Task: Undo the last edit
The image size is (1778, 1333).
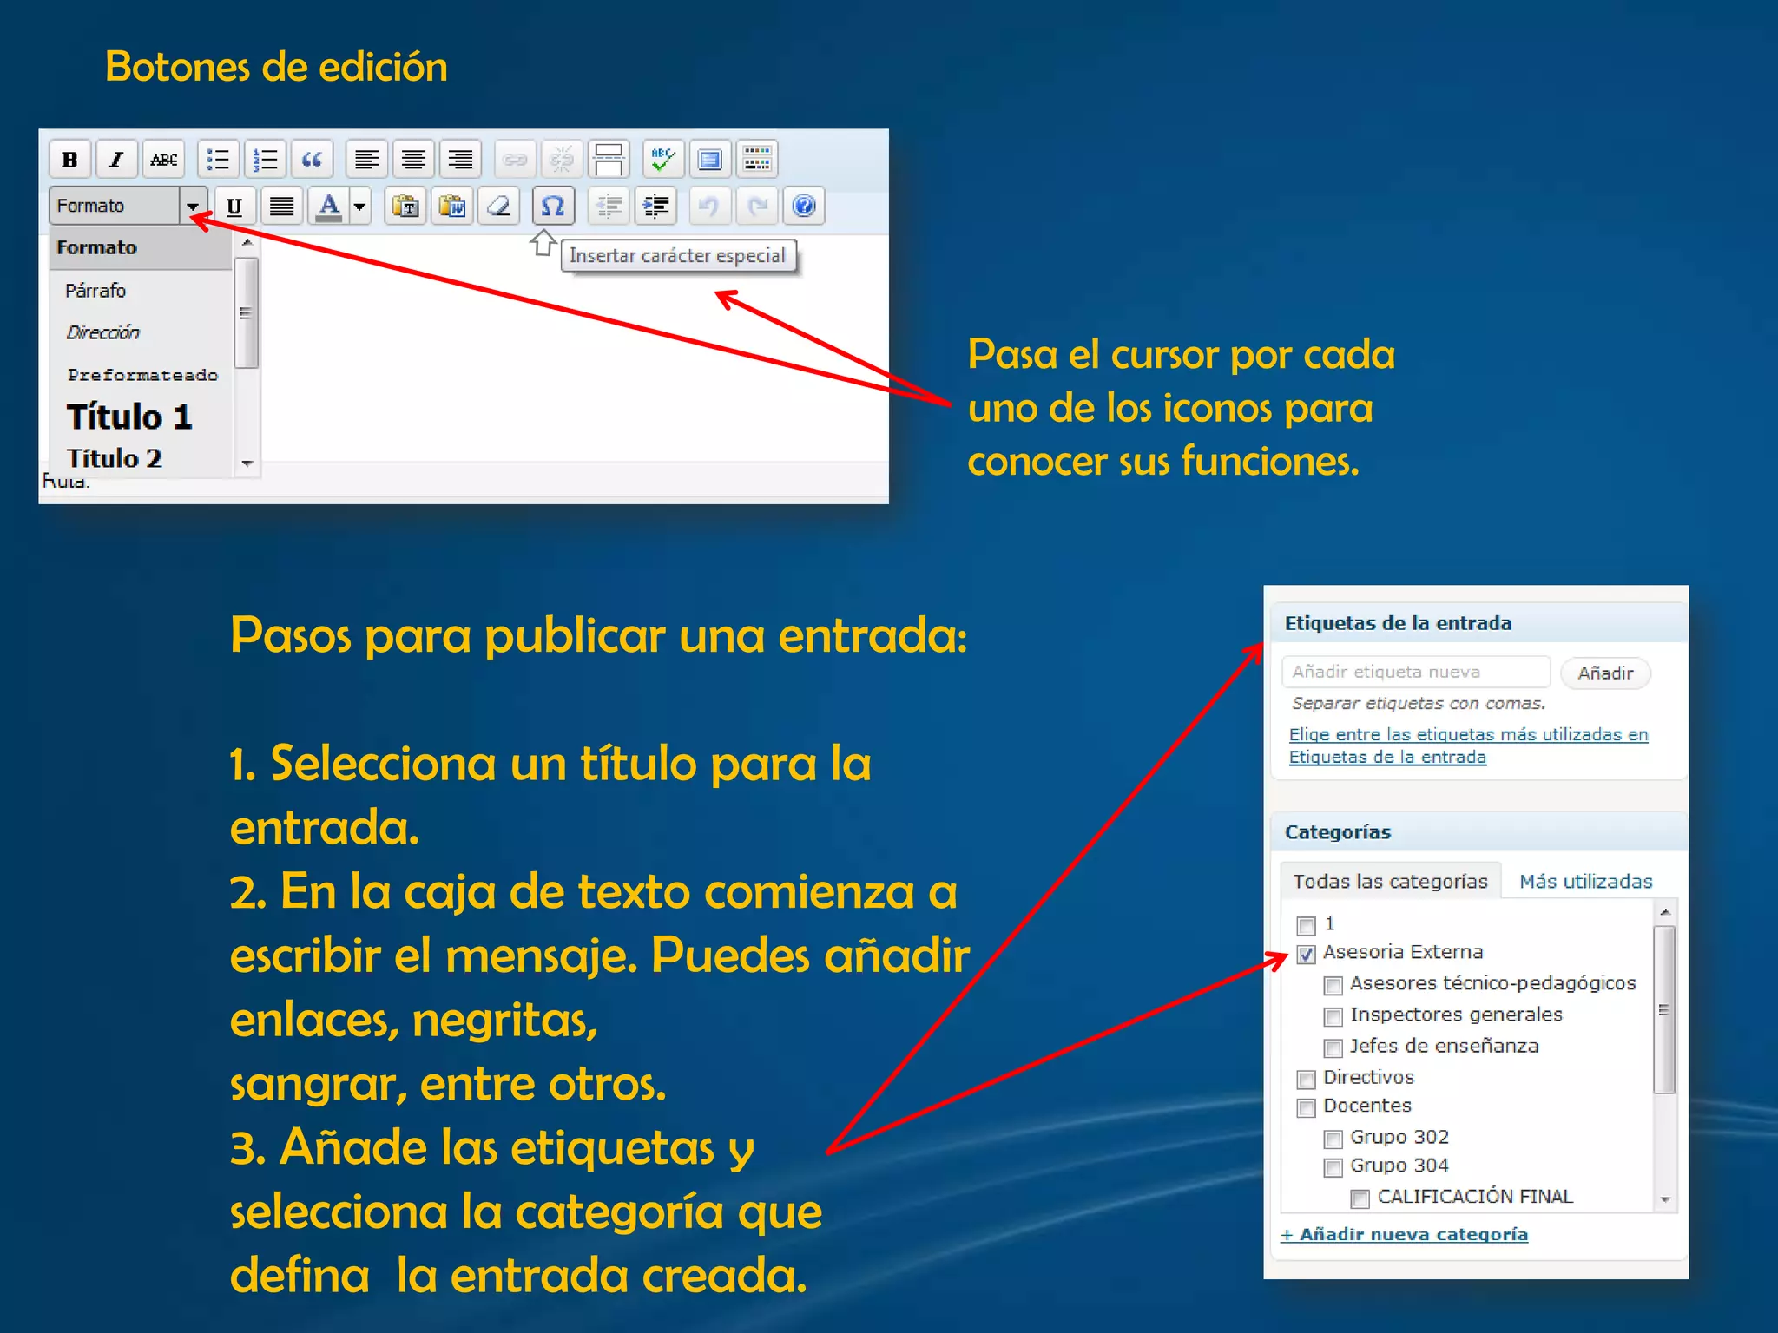Action: click(710, 207)
